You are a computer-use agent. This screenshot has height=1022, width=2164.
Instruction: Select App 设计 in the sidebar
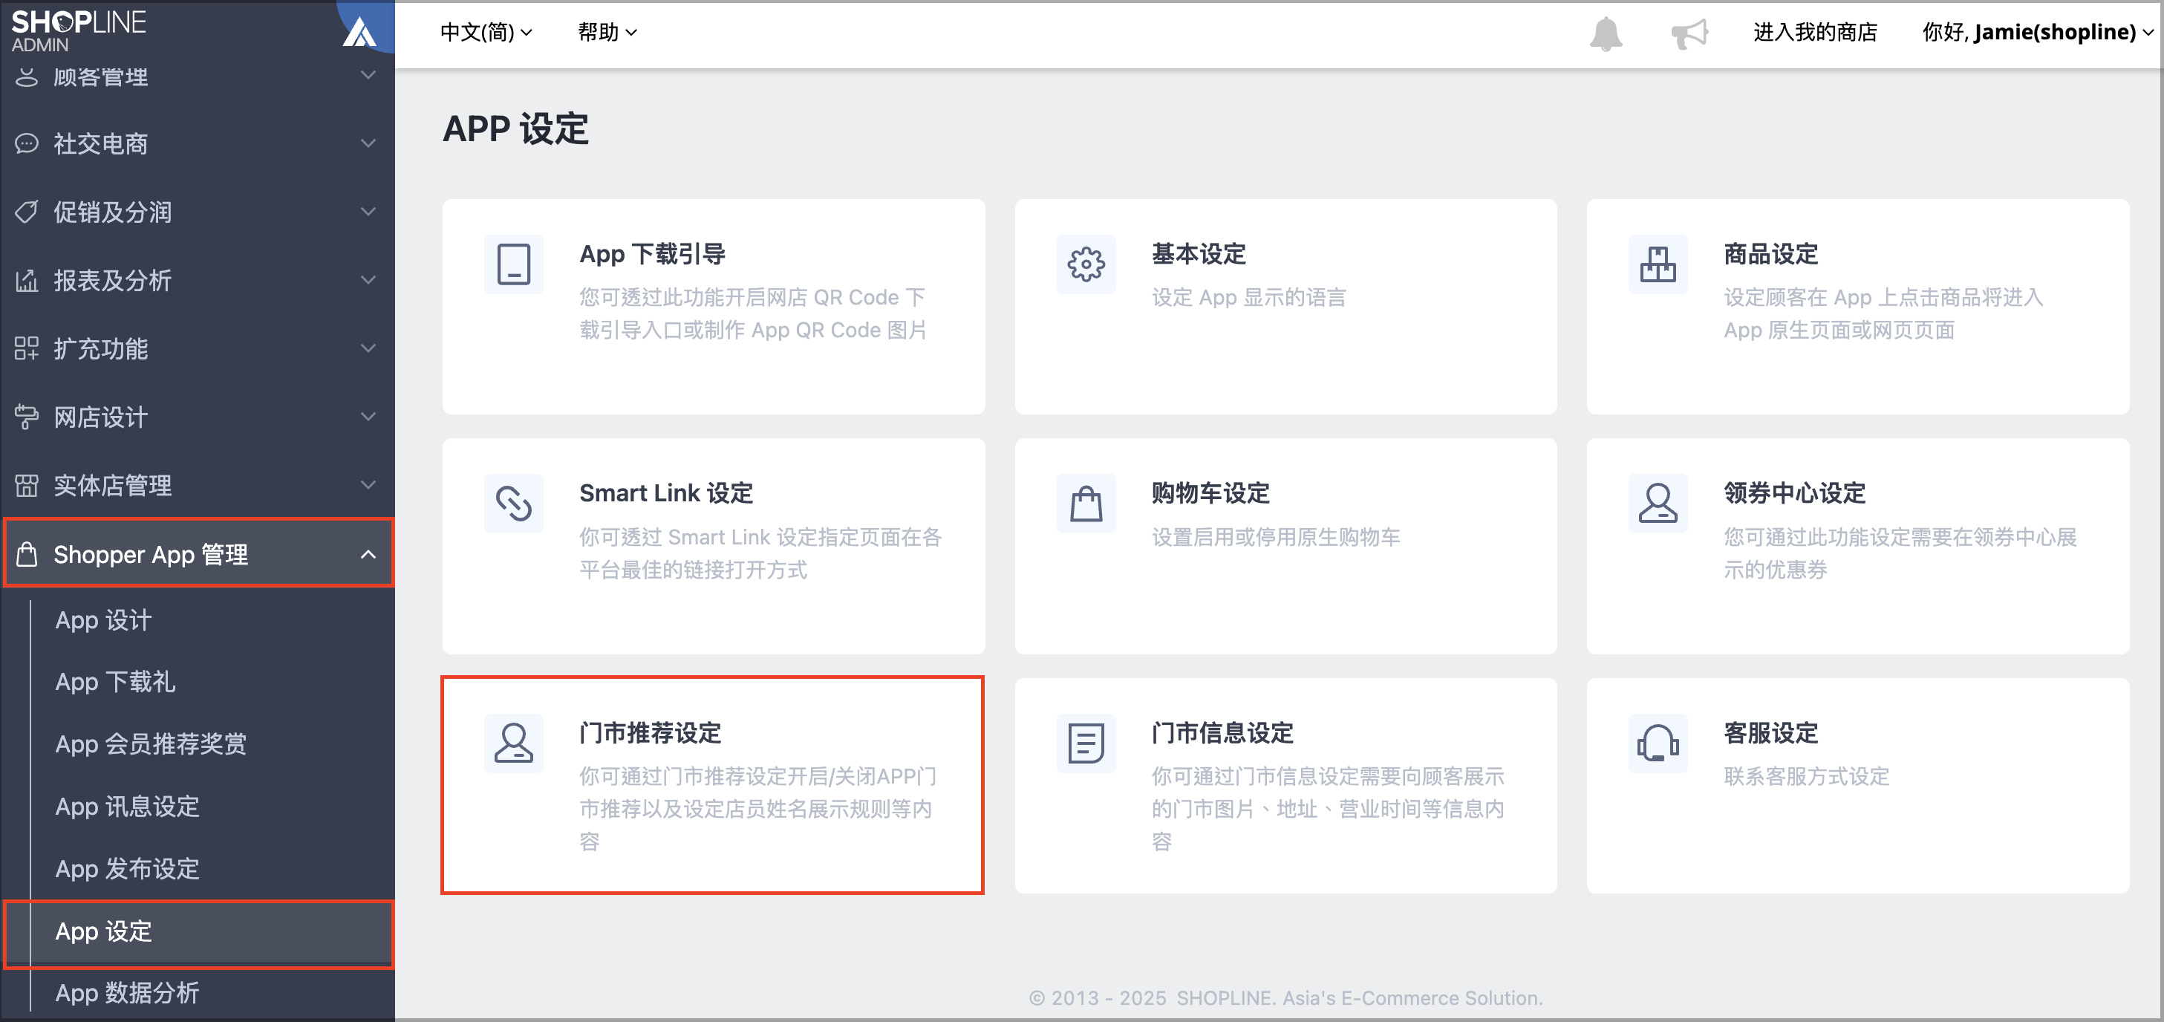point(103,619)
